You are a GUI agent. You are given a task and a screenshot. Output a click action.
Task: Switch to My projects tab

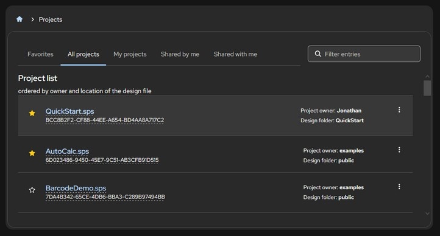pyautogui.click(x=130, y=54)
